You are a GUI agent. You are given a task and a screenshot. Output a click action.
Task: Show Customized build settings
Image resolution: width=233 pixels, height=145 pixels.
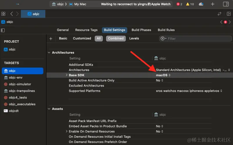[x=82, y=38]
